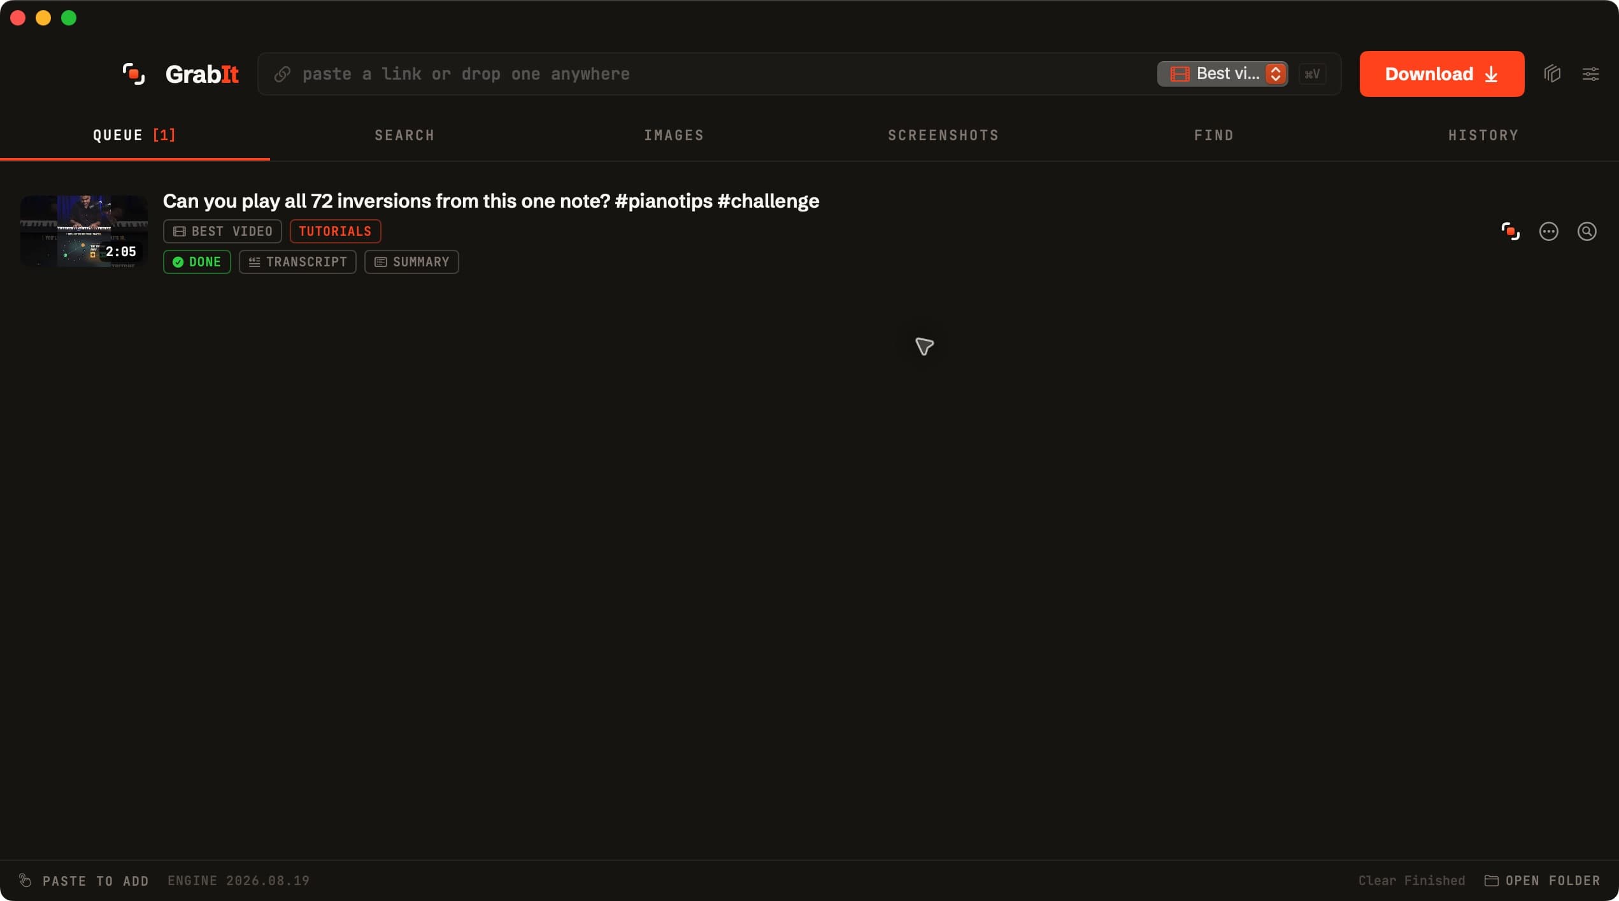Open the Screenshots tab

(943, 135)
